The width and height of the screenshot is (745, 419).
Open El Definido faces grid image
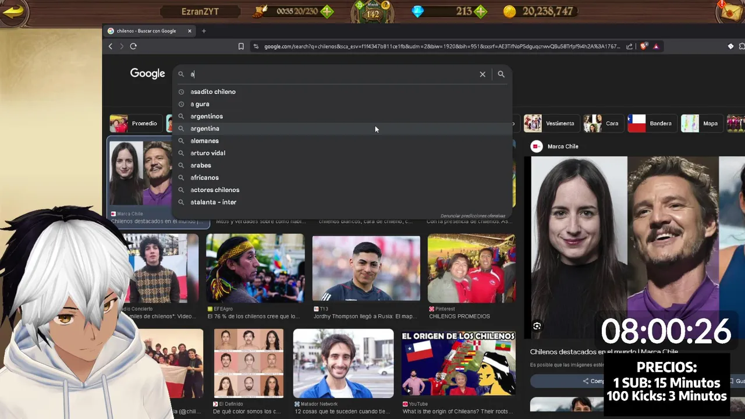(249, 364)
